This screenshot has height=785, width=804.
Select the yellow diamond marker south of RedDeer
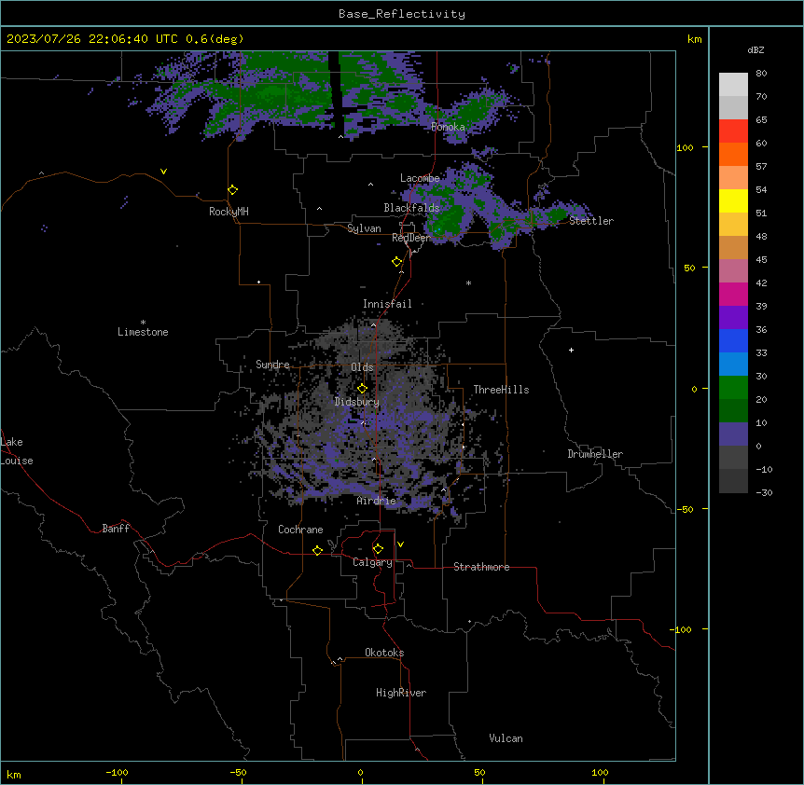[396, 262]
